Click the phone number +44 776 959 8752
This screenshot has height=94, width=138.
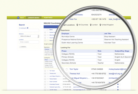pyautogui.click(x=99, y=74)
